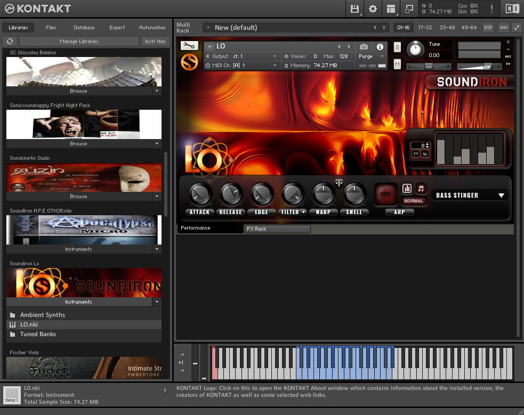This screenshot has width=524, height=415.
Task: Click Instruments under SoundIron A.P.E OTH3Rside
Action: [x=79, y=249]
